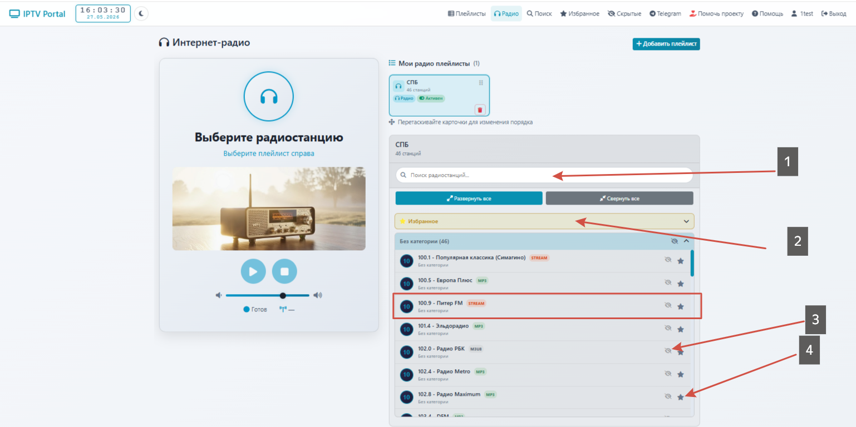Screen dimensions: 856x427
Task: Select station 102.8 - Радио Maximum
Action: click(543, 398)
